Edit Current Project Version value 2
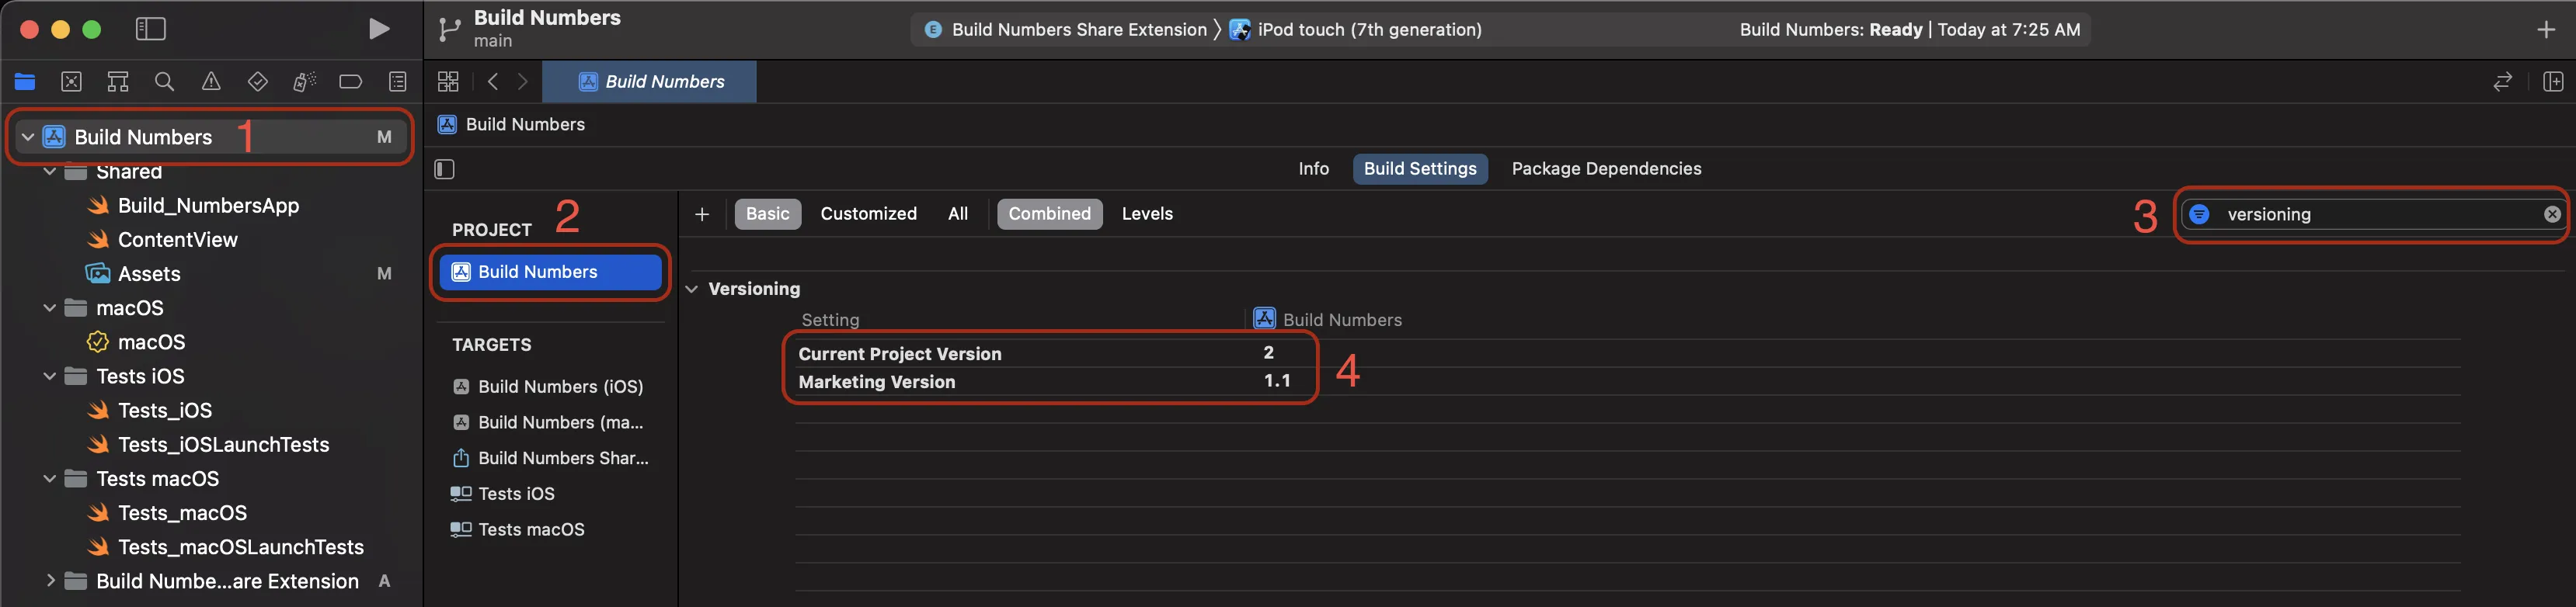The height and width of the screenshot is (607, 2576). (1268, 353)
